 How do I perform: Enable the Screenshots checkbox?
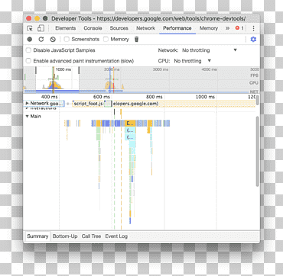pyautogui.click(x=67, y=40)
